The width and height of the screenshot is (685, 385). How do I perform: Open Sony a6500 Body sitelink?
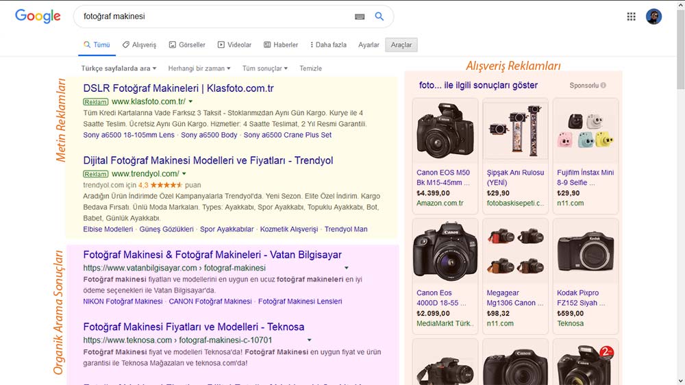[x=209, y=135]
